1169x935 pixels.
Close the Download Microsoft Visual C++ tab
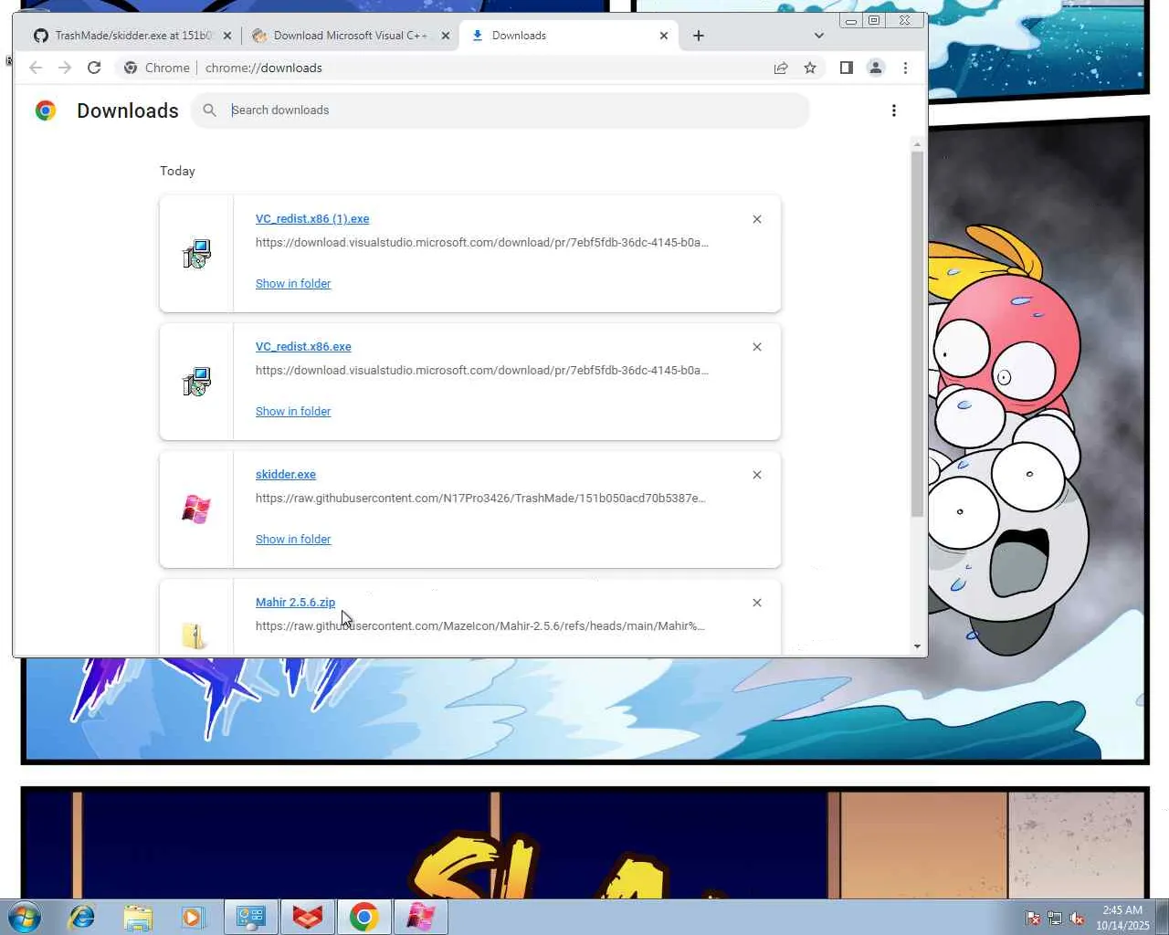pos(446,36)
